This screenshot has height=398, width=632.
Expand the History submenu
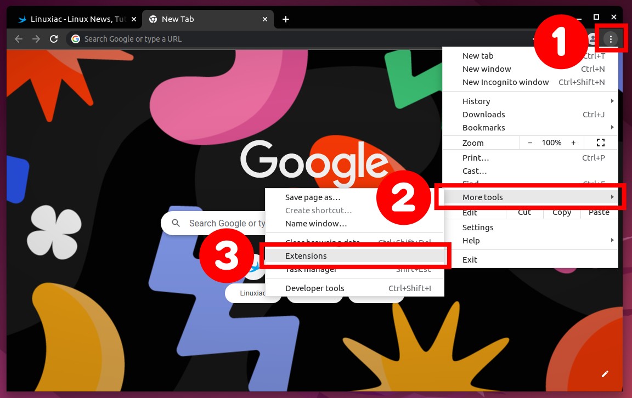click(530, 101)
